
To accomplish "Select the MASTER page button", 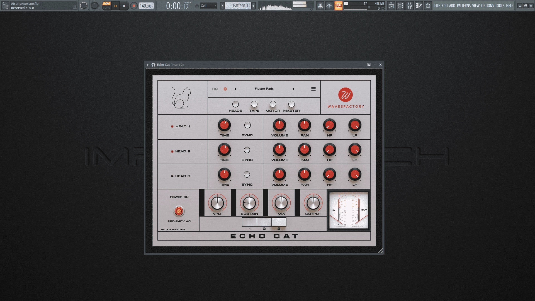I will click(x=291, y=104).
